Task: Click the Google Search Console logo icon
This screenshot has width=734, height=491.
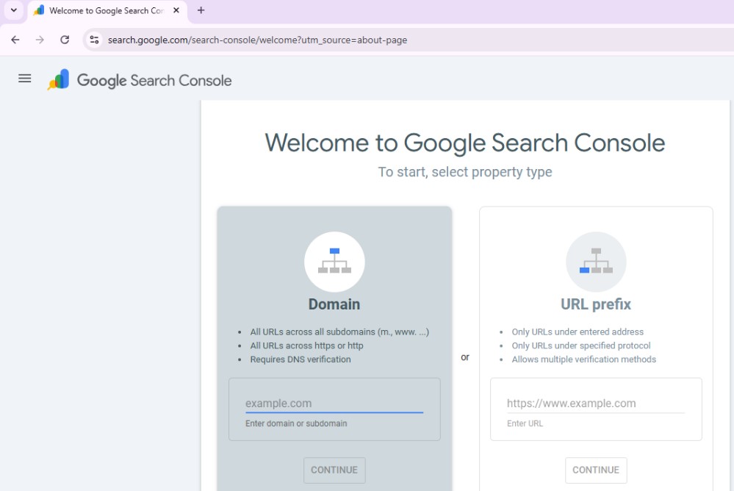Action: (x=59, y=79)
